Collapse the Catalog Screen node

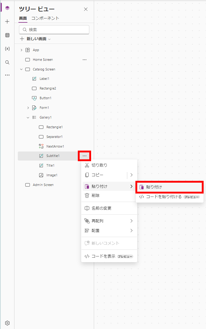[21, 69]
